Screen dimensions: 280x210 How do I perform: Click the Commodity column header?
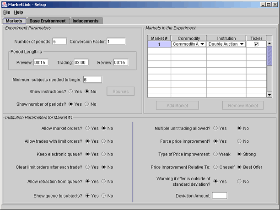click(188, 38)
